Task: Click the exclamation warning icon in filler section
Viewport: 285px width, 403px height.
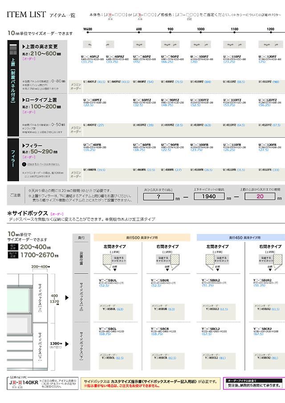Action: (x=24, y=164)
